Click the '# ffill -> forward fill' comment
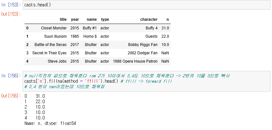 pyautogui.click(x=146, y=81)
